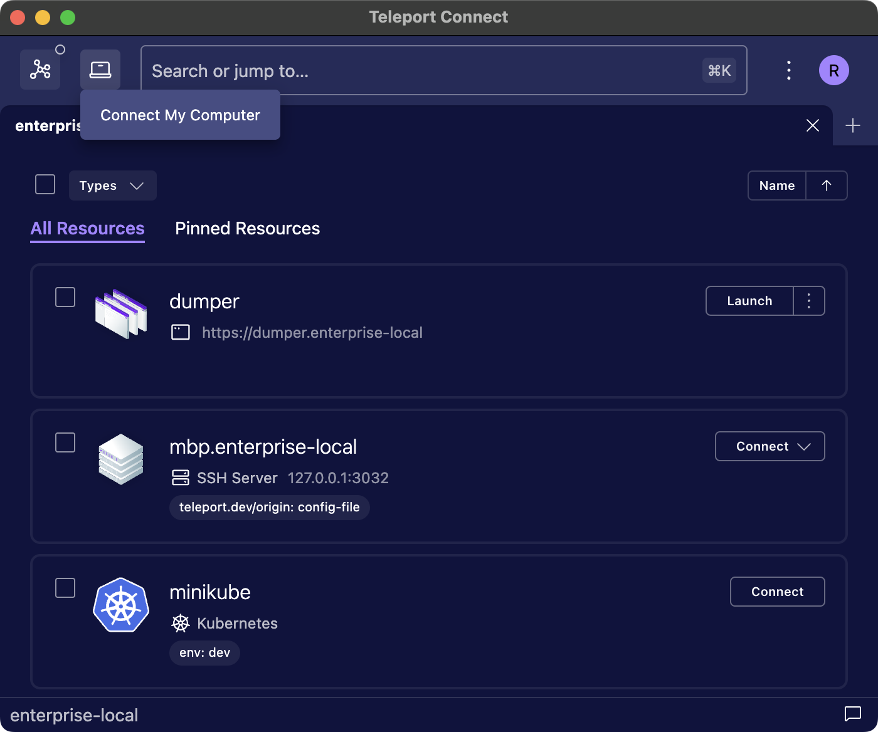Switch to the Pinned Resources tab
Image resolution: width=878 pixels, height=732 pixels.
tap(247, 228)
